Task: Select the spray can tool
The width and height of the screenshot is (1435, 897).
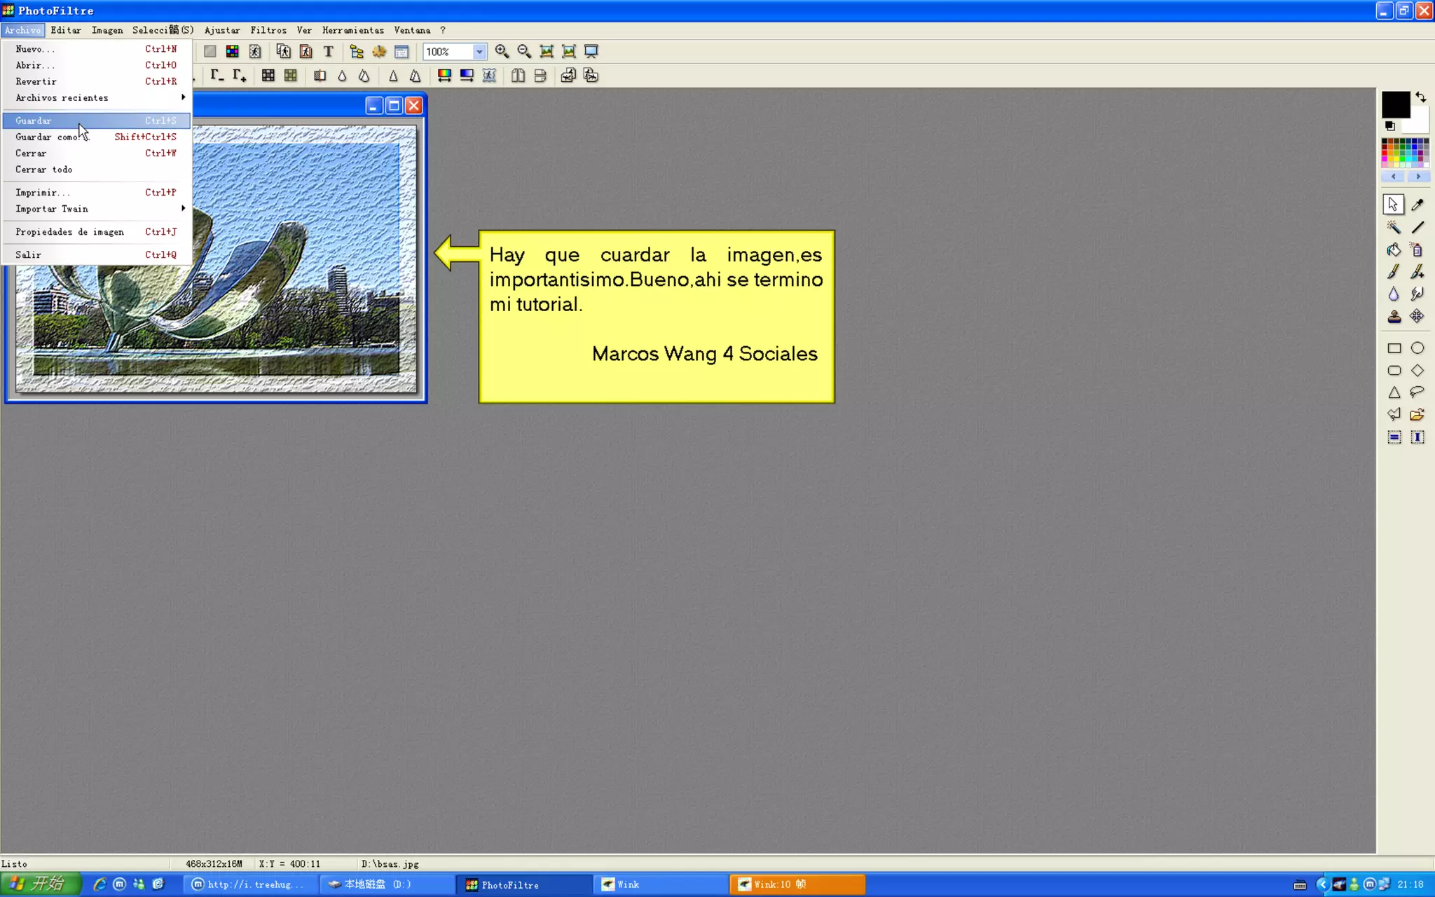Action: click(1417, 249)
